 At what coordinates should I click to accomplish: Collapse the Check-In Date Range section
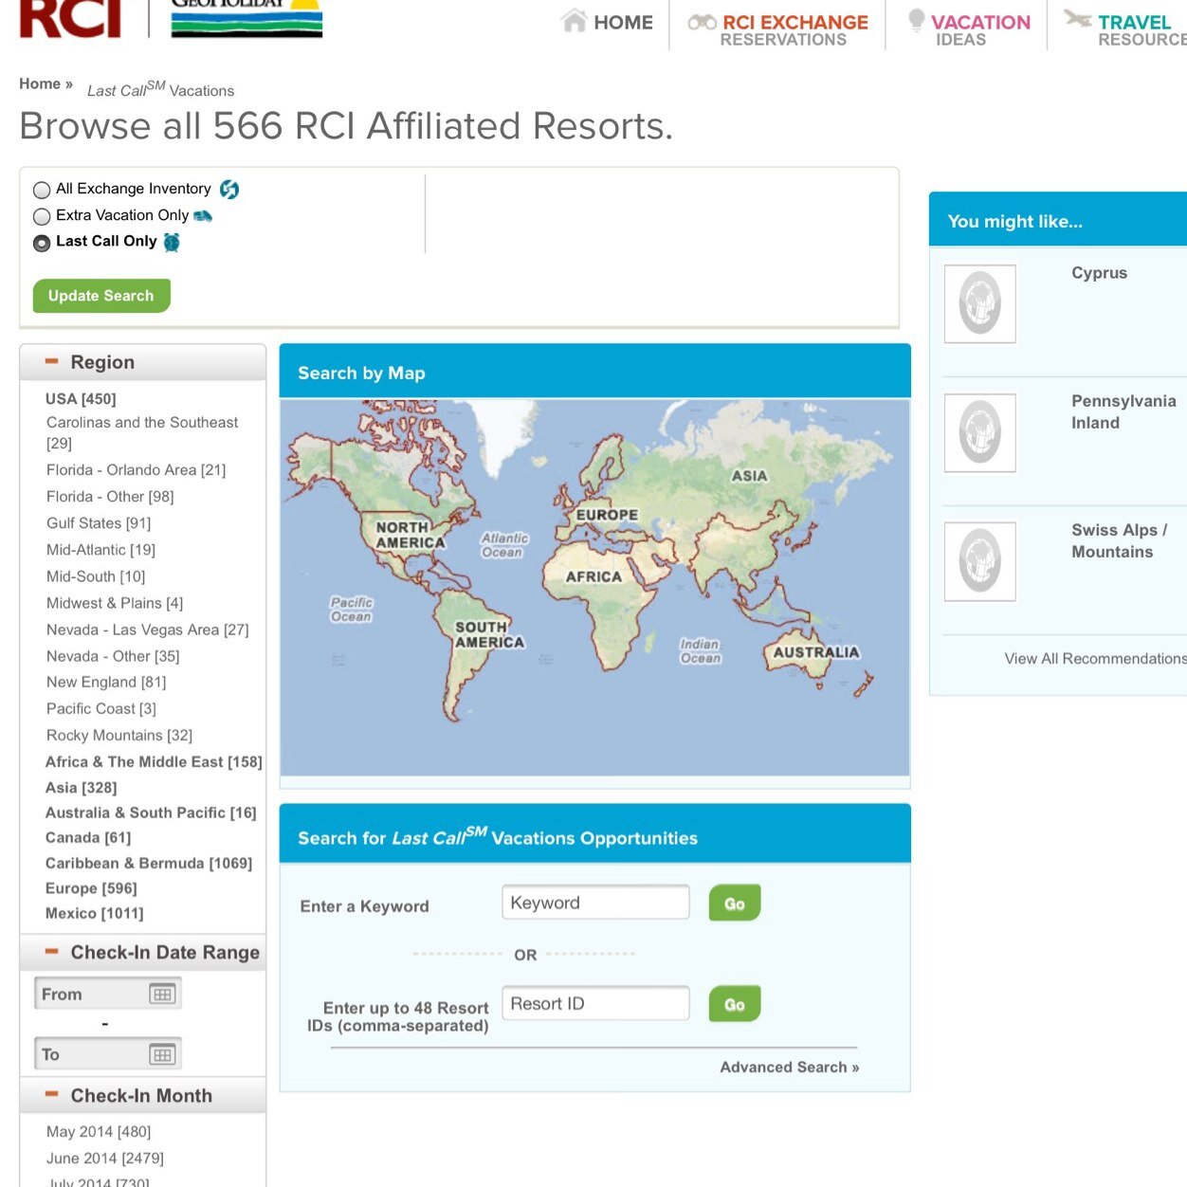click(52, 952)
